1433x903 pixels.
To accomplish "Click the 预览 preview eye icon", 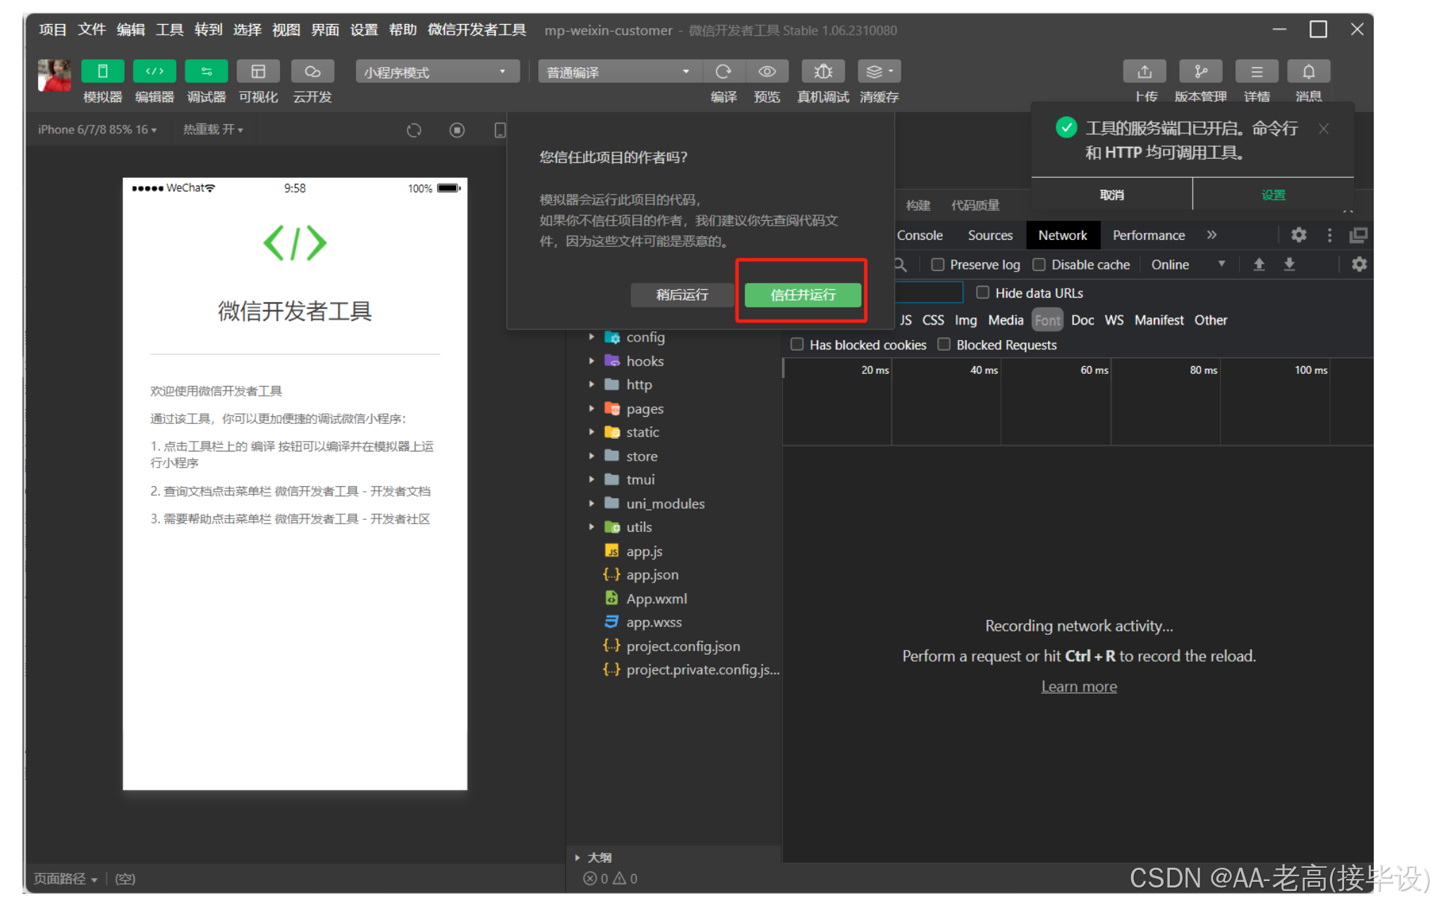I will tap(767, 71).
